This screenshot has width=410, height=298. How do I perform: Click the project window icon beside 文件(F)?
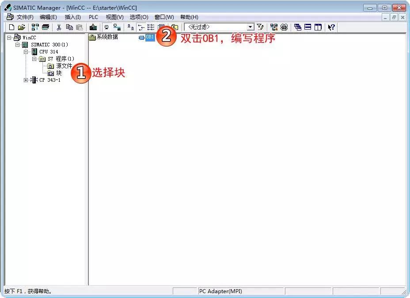click(x=10, y=17)
